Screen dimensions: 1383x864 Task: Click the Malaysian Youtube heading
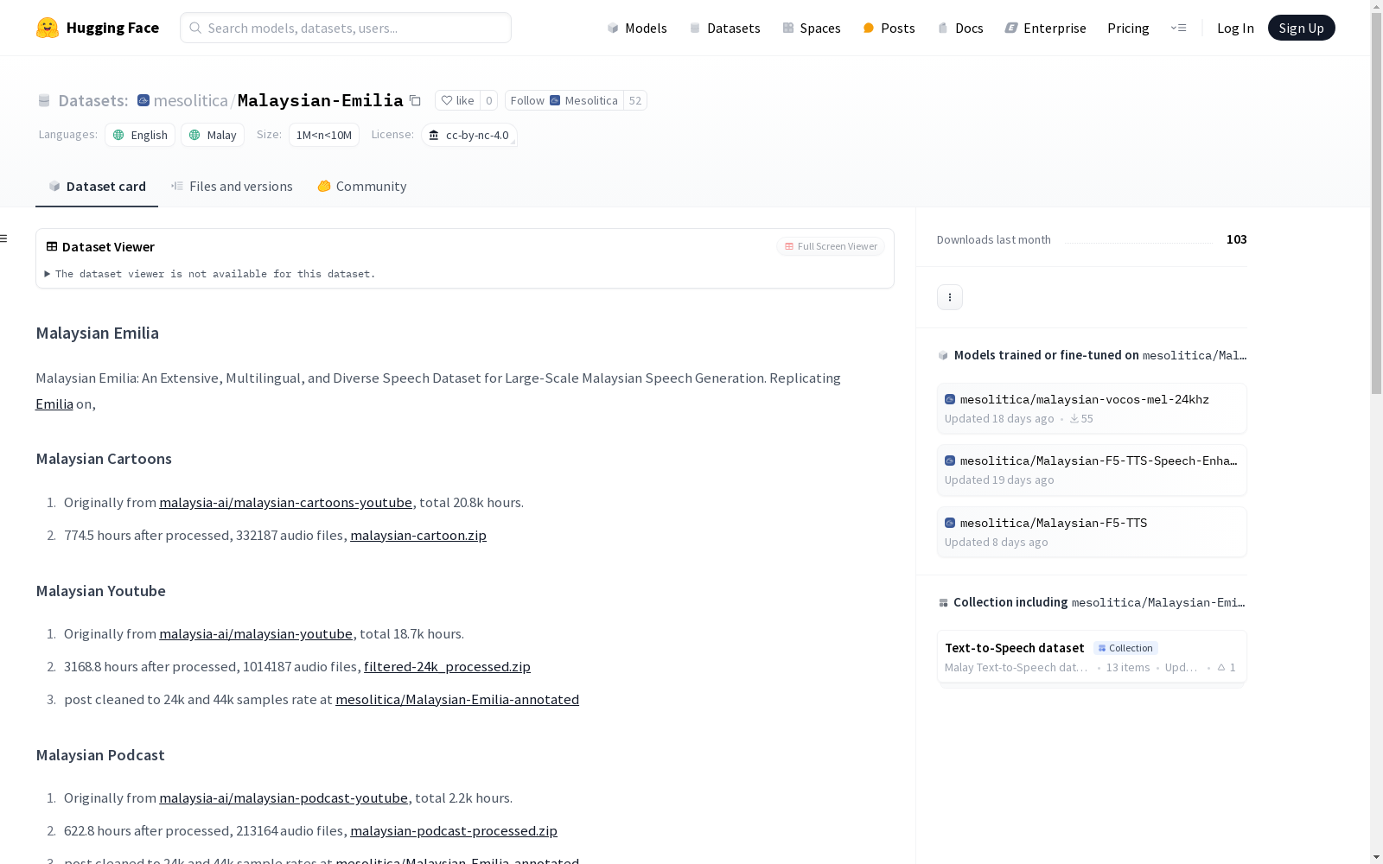tap(100, 591)
